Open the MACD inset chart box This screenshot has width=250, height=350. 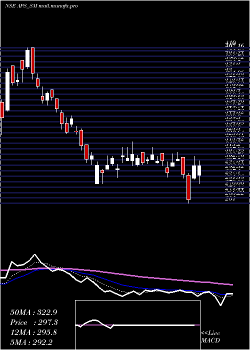pos(137,325)
